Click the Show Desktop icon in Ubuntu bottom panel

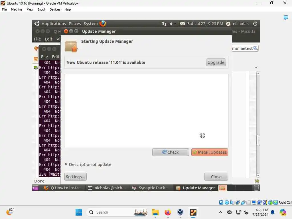35,188
